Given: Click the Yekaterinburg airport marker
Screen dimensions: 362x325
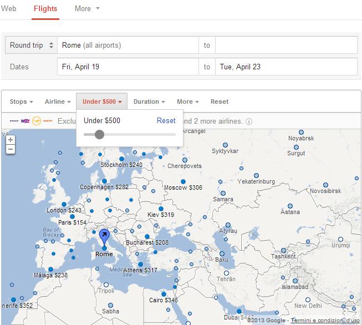Looking at the screenshot, I should click(x=256, y=176).
